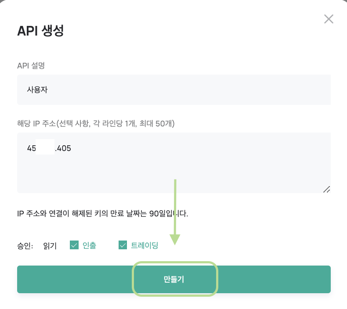This screenshot has height=309, width=347.
Task: Focus the API 설명 description input field
Action: (174, 90)
